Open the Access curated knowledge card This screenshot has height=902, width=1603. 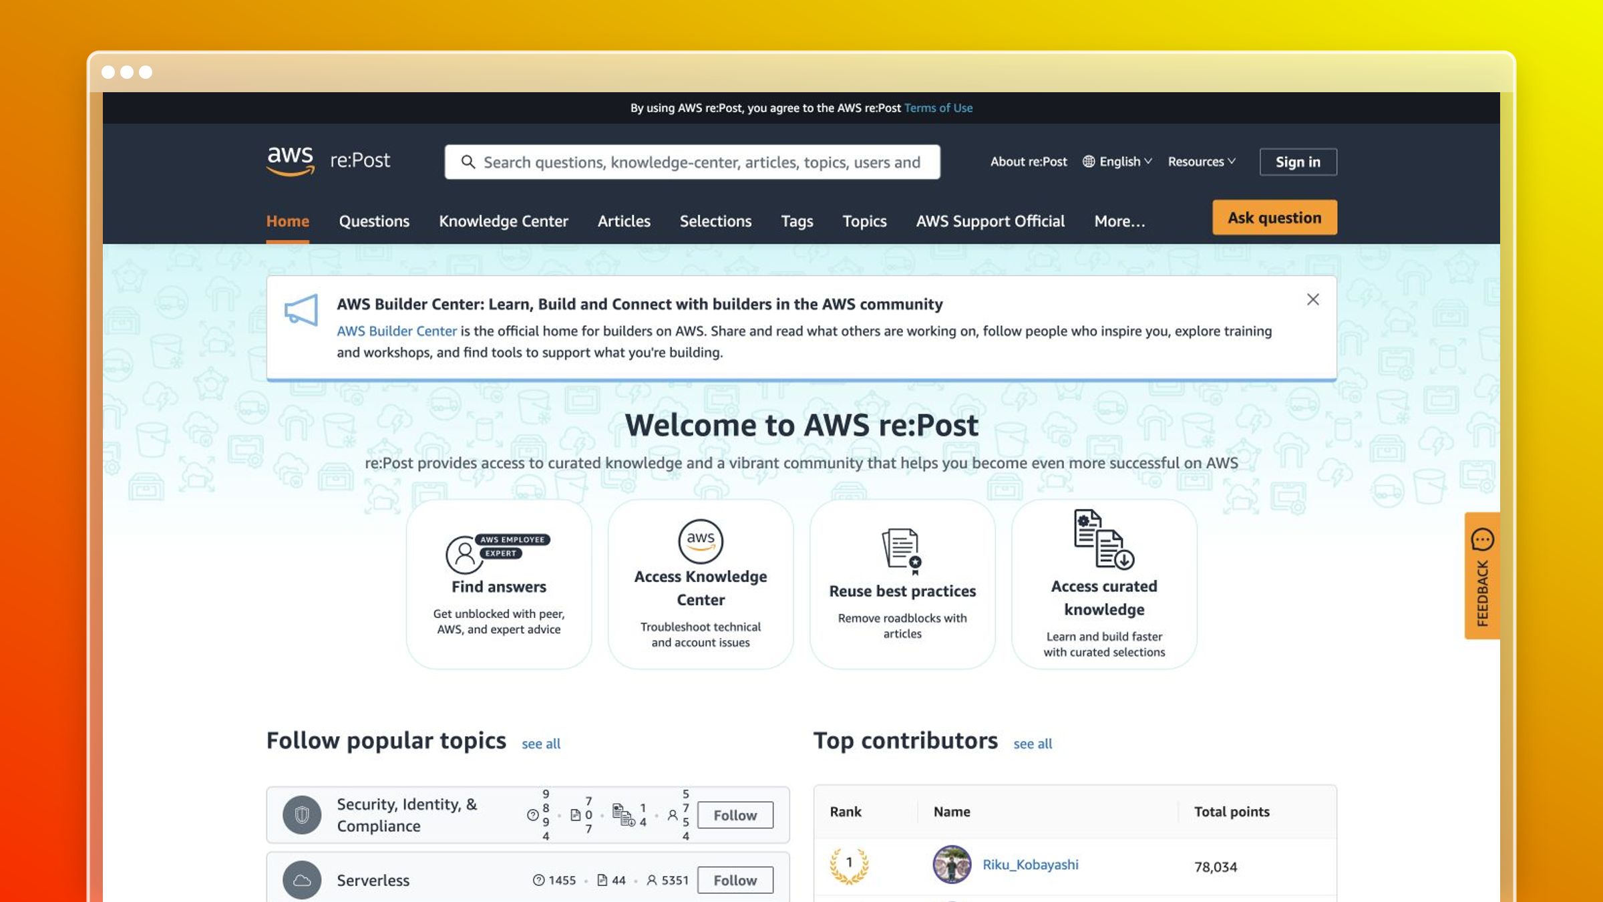[1104, 584]
